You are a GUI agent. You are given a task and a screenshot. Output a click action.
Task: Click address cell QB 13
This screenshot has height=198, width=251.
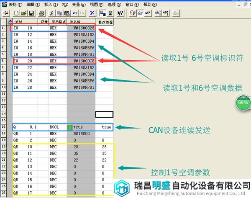[x=25, y=167]
